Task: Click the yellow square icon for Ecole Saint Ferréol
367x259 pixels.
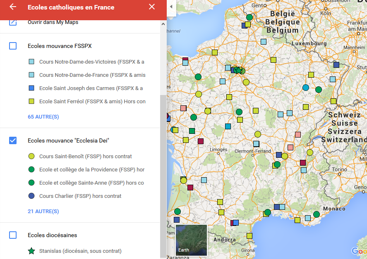Action: click(x=31, y=102)
